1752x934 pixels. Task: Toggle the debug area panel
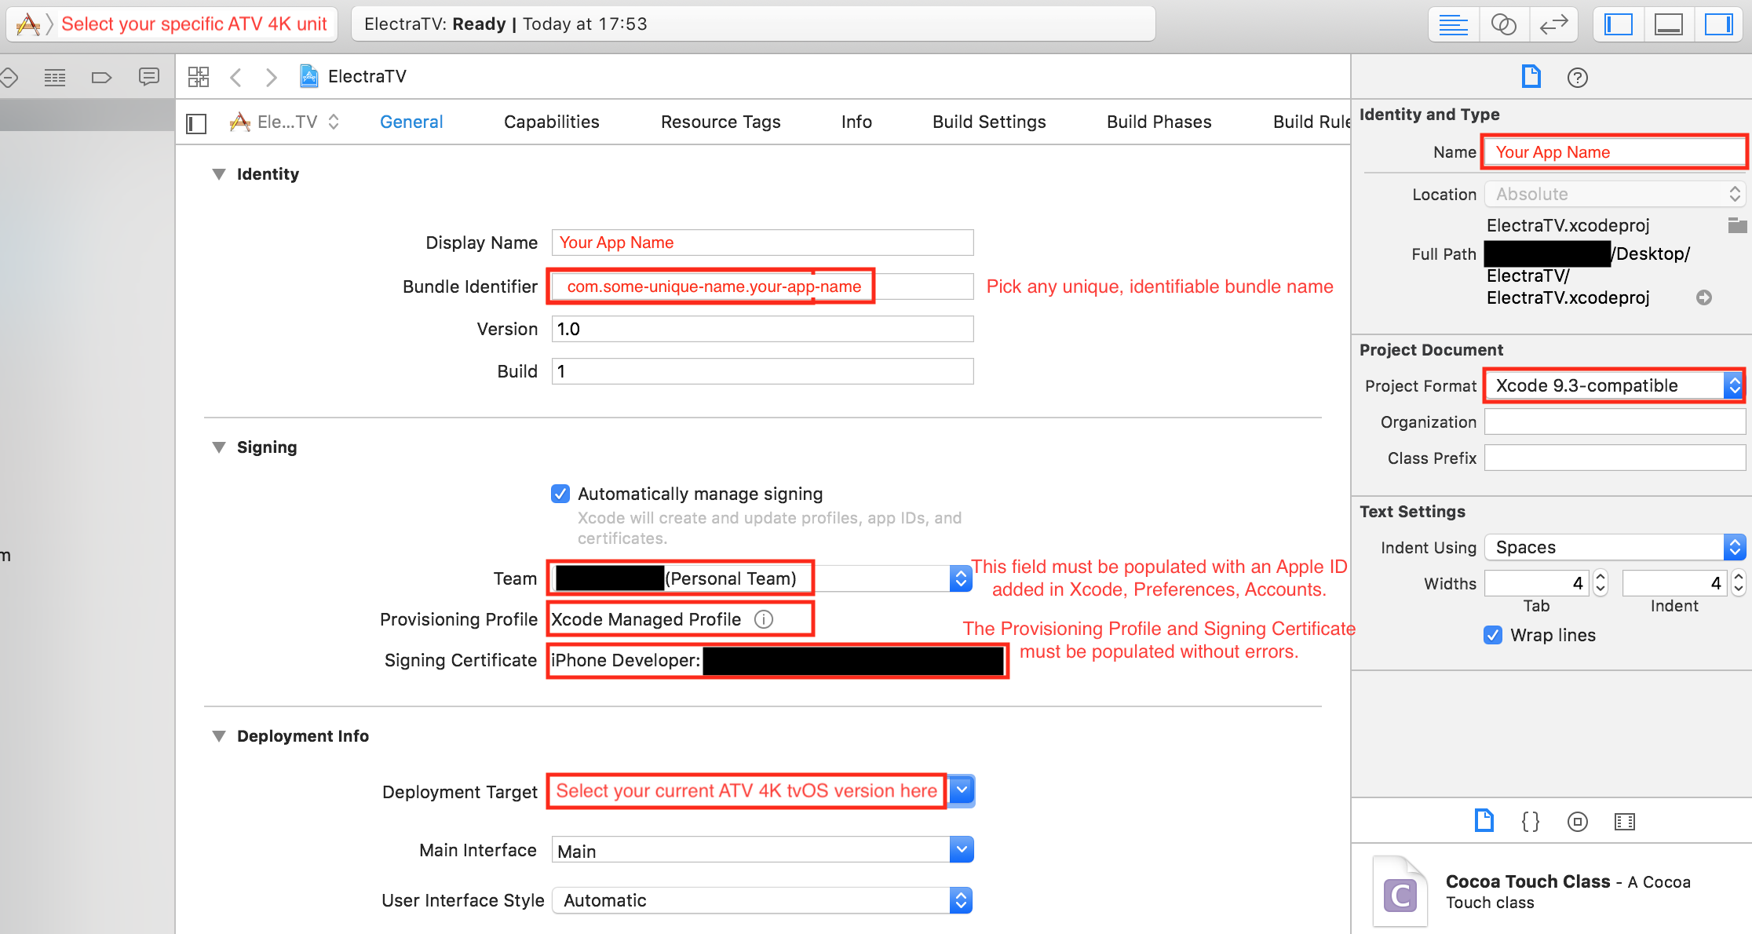1668,24
